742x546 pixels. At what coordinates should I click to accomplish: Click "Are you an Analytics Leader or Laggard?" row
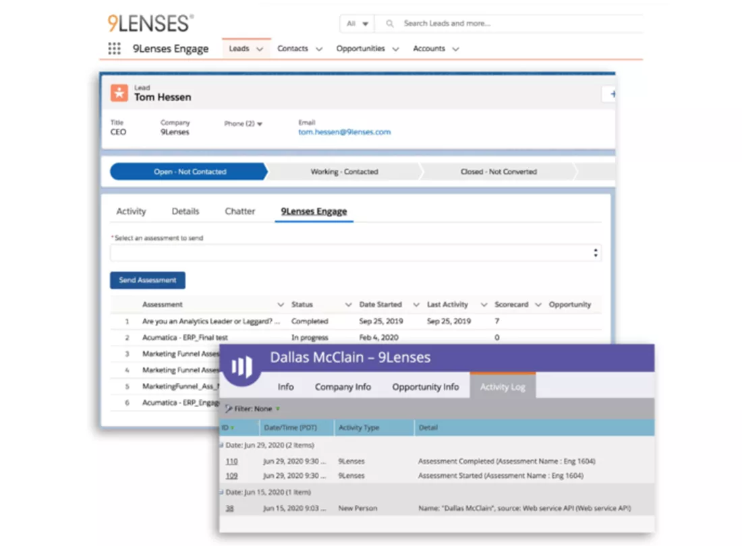[x=356, y=321]
